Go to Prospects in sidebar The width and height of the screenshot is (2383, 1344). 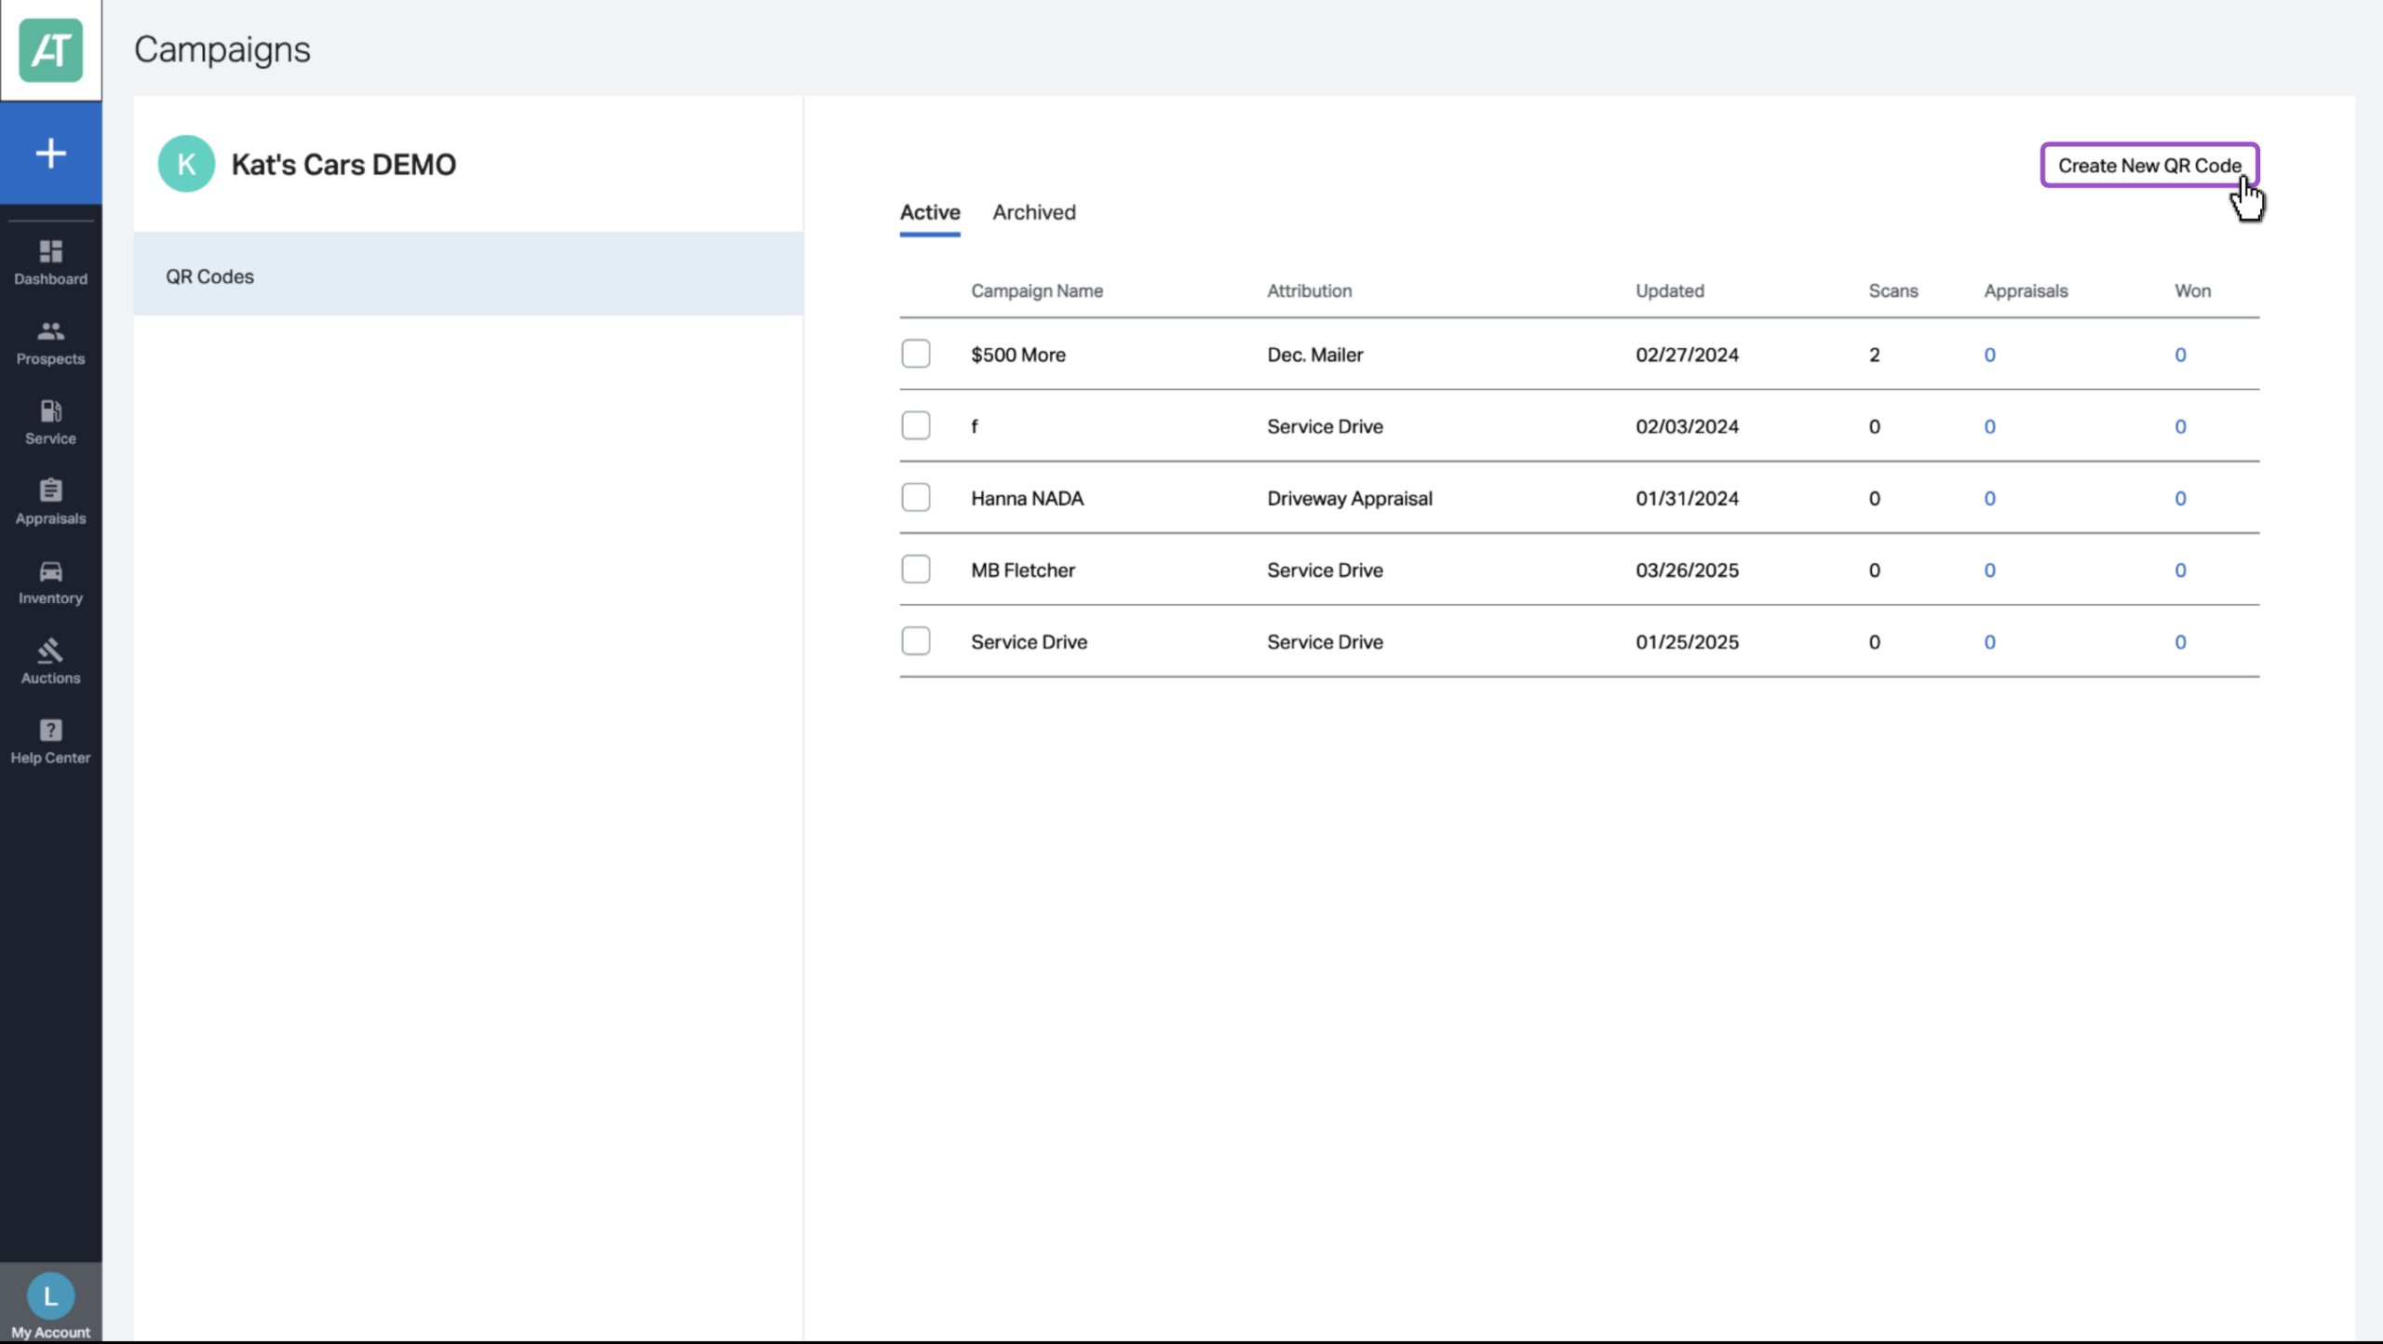pyautogui.click(x=50, y=343)
